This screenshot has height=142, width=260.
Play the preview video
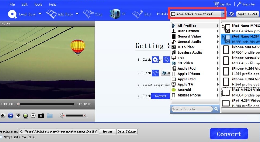coord(10,116)
